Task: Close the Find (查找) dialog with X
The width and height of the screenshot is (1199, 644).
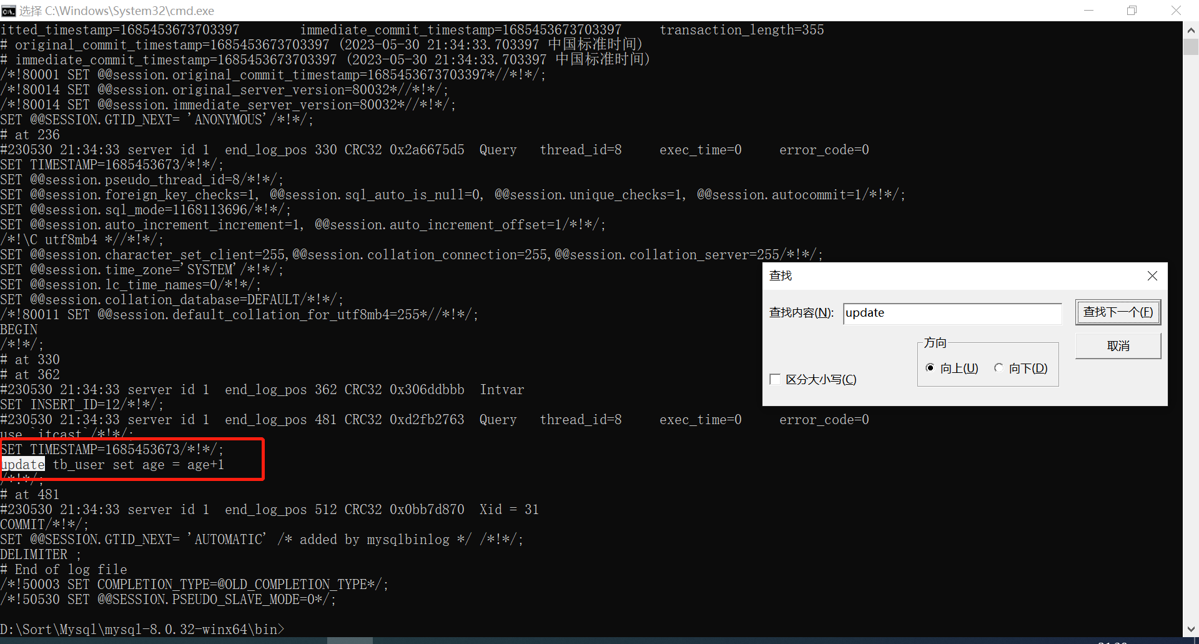Action: (1152, 276)
